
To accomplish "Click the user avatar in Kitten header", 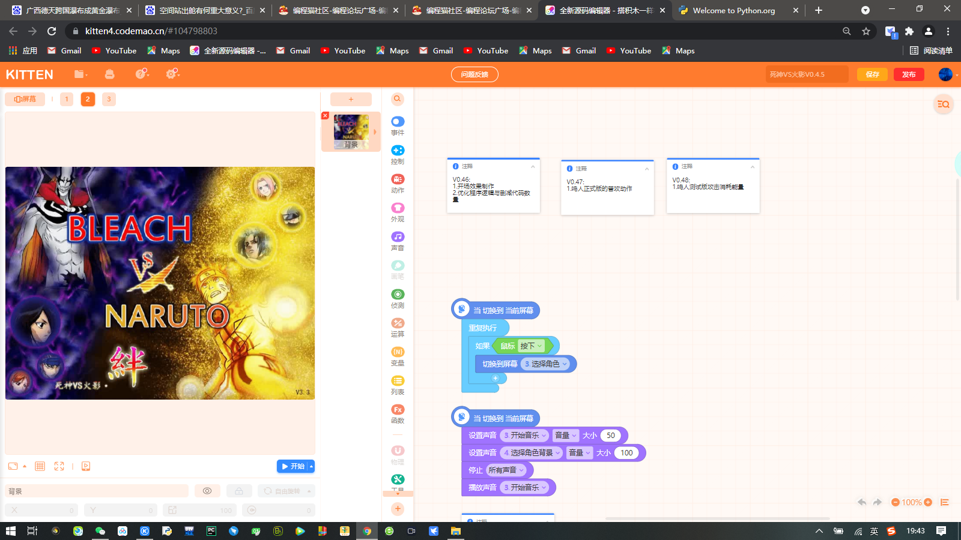I will [x=945, y=74].
